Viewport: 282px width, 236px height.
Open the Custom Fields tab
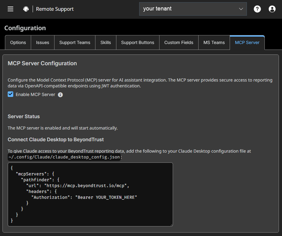coord(179,42)
